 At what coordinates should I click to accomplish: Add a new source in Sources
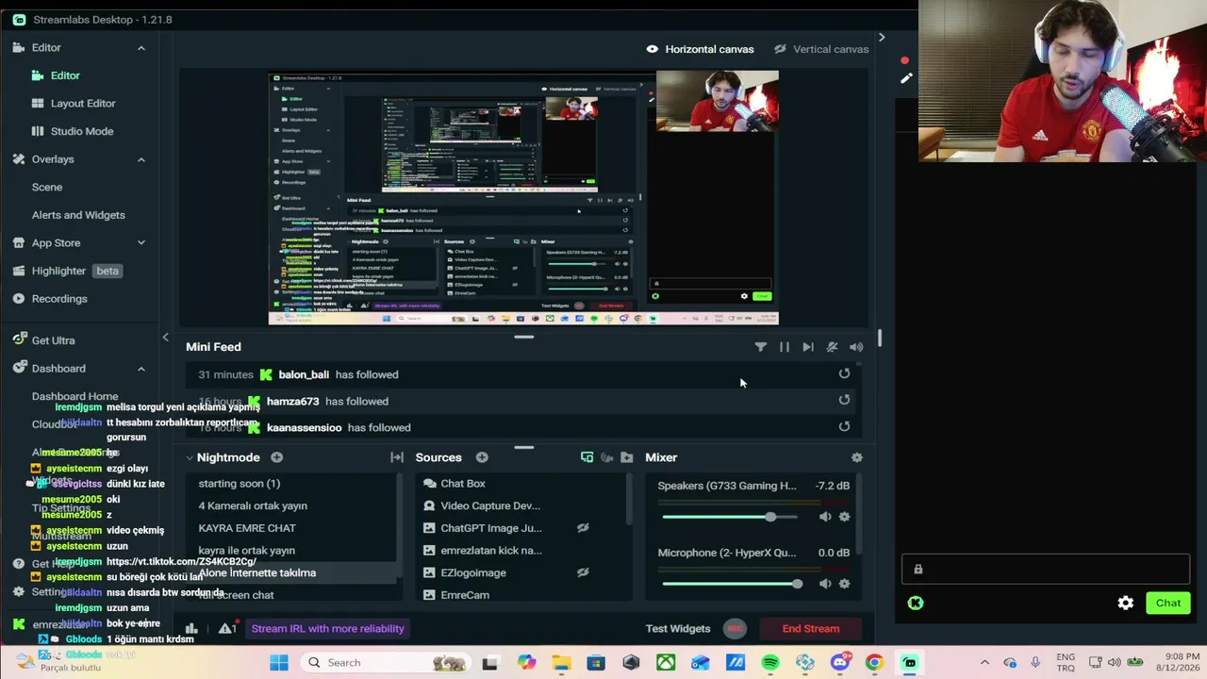click(482, 457)
